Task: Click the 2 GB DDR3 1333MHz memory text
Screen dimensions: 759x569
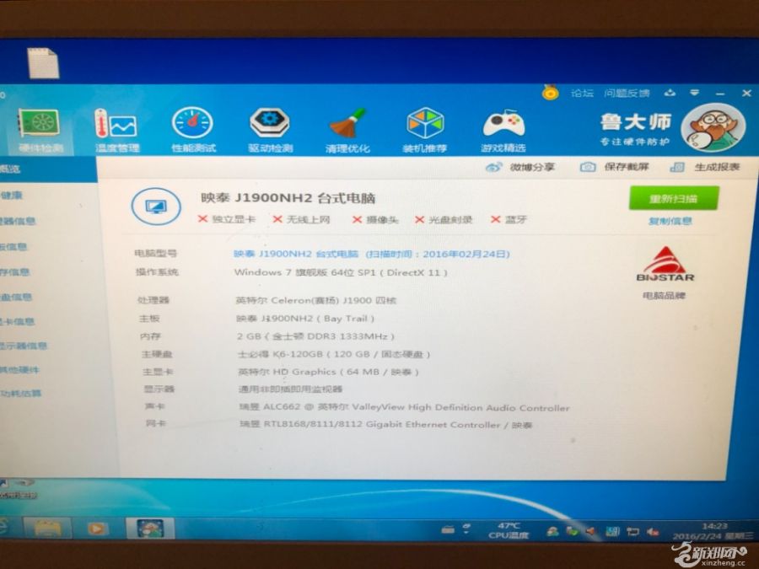Action: click(315, 336)
